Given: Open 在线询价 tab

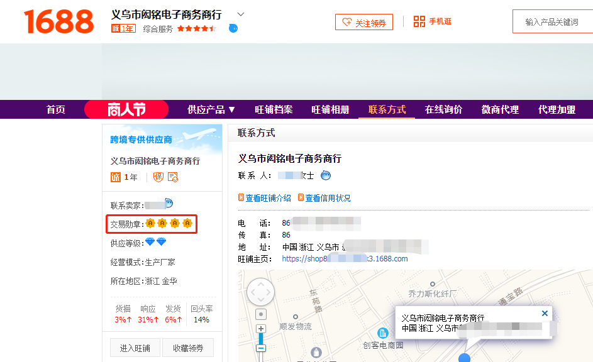Looking at the screenshot, I should click(443, 109).
